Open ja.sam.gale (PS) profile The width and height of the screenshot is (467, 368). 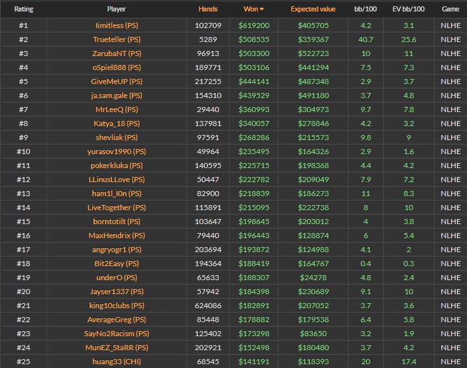point(116,96)
